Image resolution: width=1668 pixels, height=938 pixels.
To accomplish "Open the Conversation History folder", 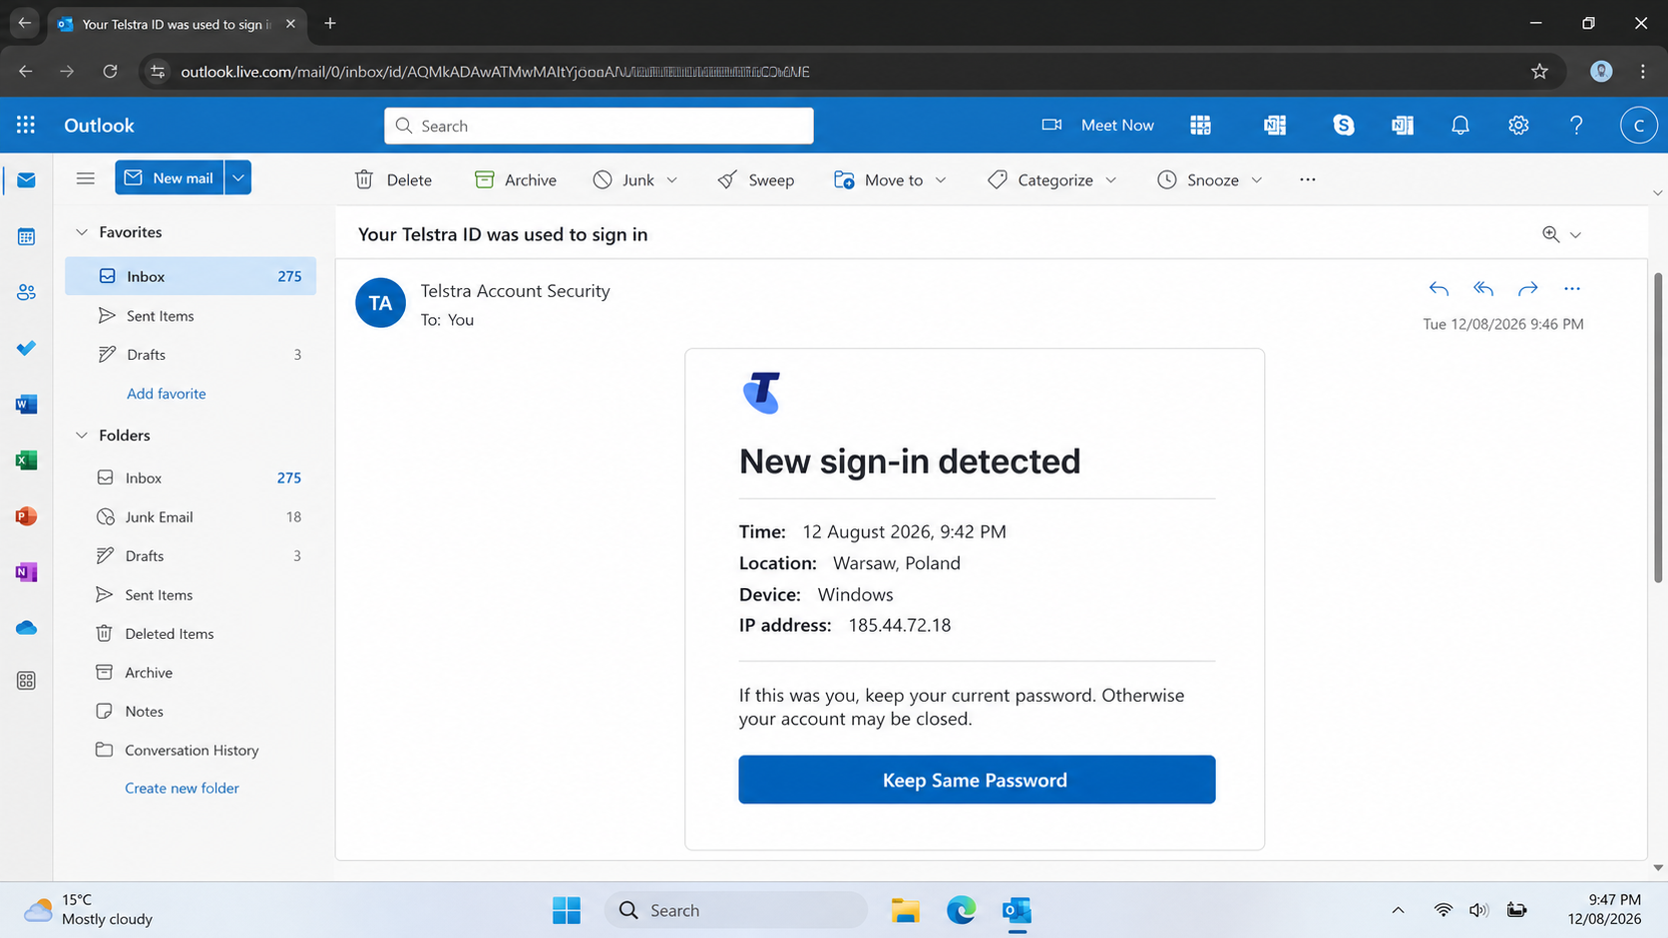I will 191,750.
